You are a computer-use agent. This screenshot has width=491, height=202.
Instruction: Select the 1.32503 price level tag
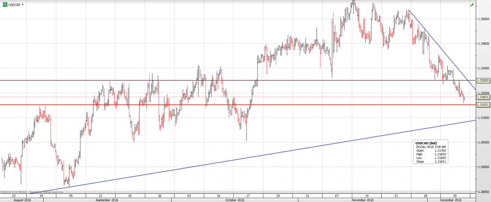(x=482, y=81)
